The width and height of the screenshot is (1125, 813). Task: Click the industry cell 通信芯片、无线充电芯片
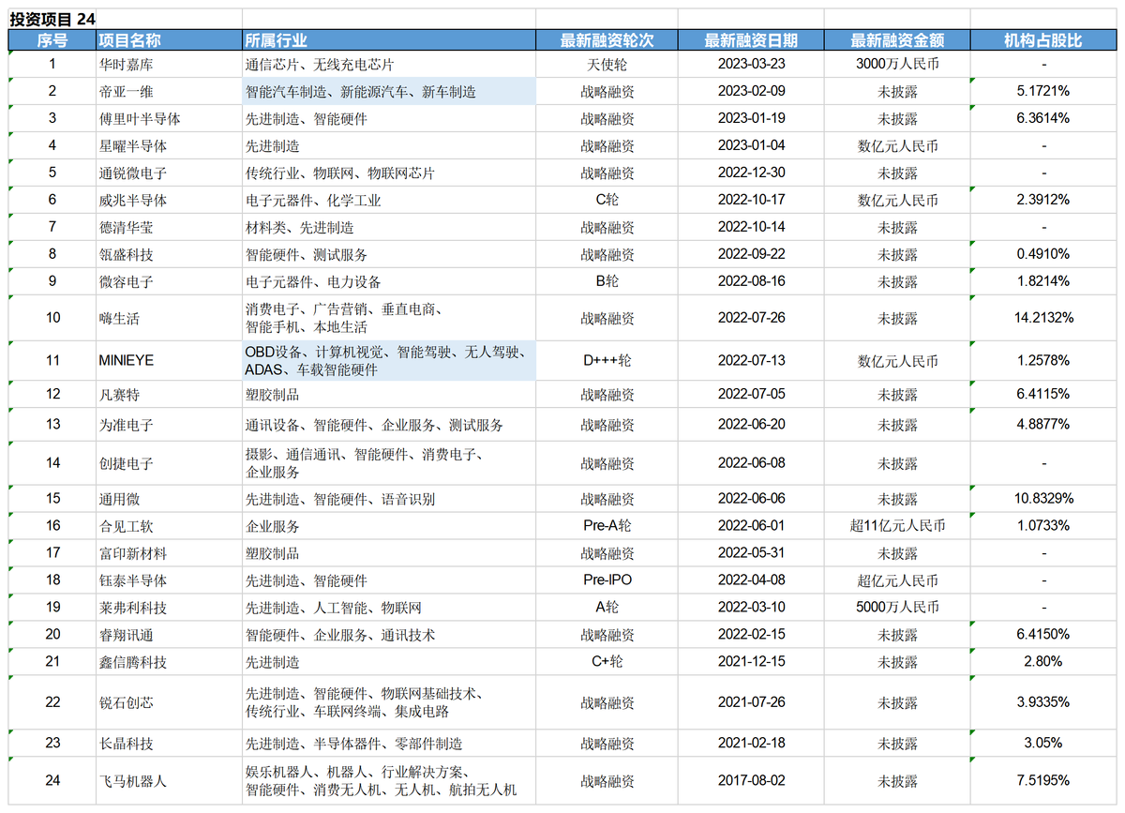(x=388, y=65)
